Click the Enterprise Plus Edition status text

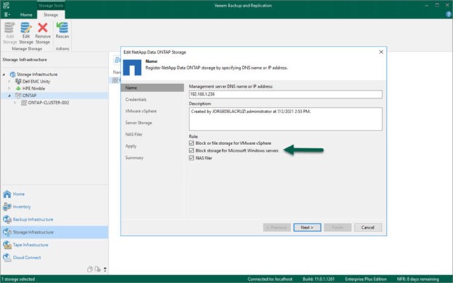(366, 279)
